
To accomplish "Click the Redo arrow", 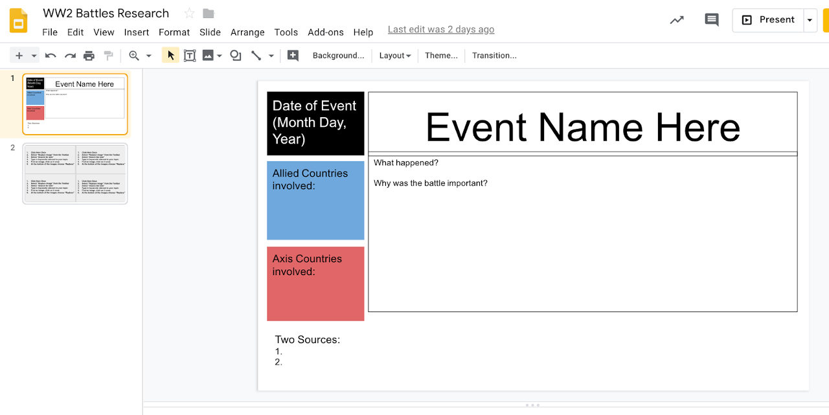I will [x=70, y=56].
